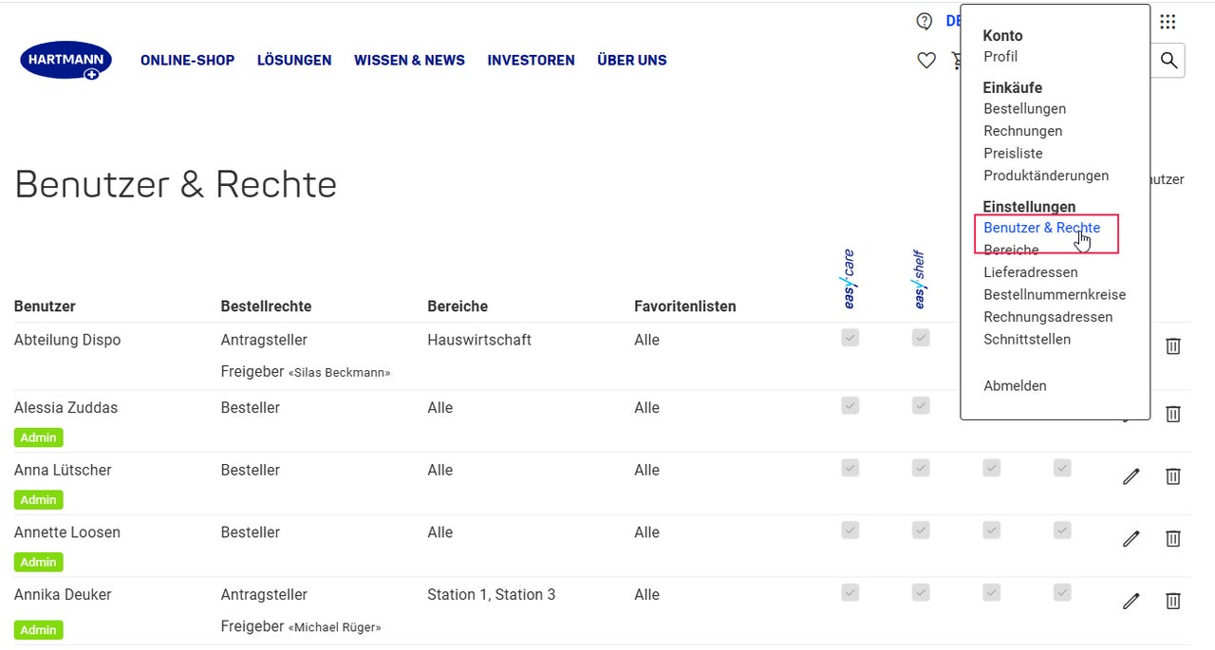Edit user Annika Deuker with pencil icon

coord(1131,601)
